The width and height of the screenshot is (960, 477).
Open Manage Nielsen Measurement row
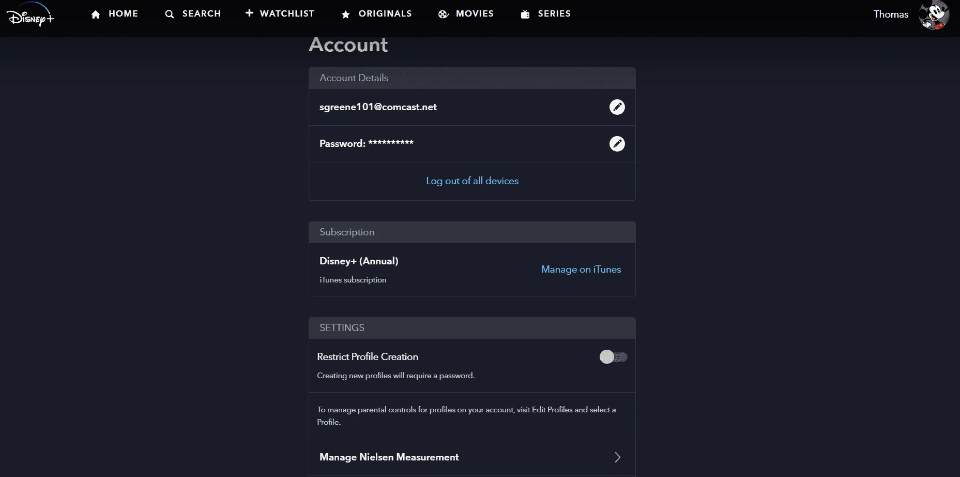(x=472, y=457)
